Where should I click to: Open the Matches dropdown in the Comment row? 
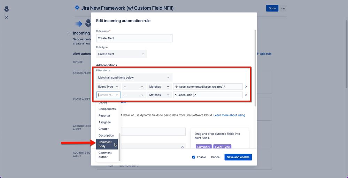click(x=159, y=95)
